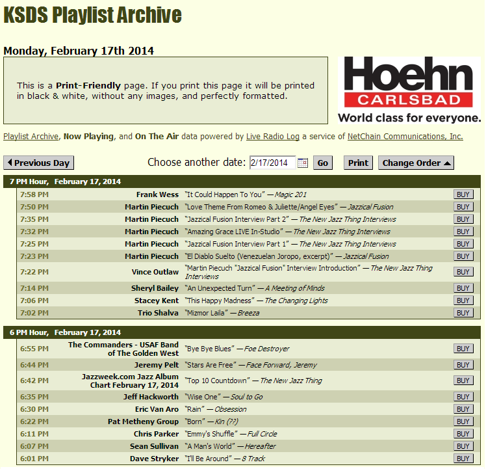The width and height of the screenshot is (486, 469).
Task: Select the "6 PM Hour, February 17, 2014" header
Action: click(242, 332)
